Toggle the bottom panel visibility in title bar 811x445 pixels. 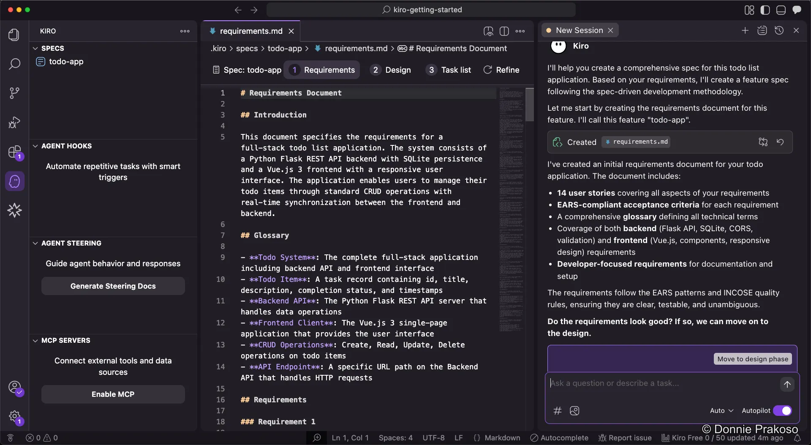(x=781, y=10)
